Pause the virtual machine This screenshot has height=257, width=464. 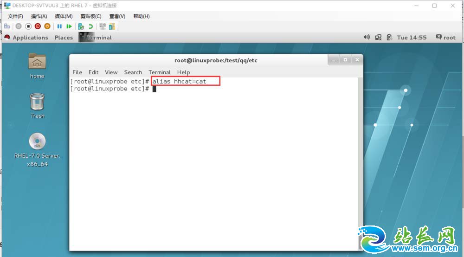[x=59, y=26]
